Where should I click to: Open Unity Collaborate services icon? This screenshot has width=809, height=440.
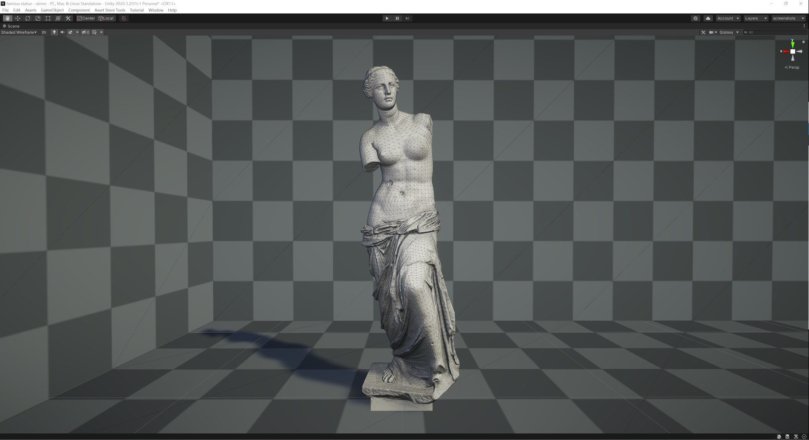pyautogui.click(x=696, y=18)
